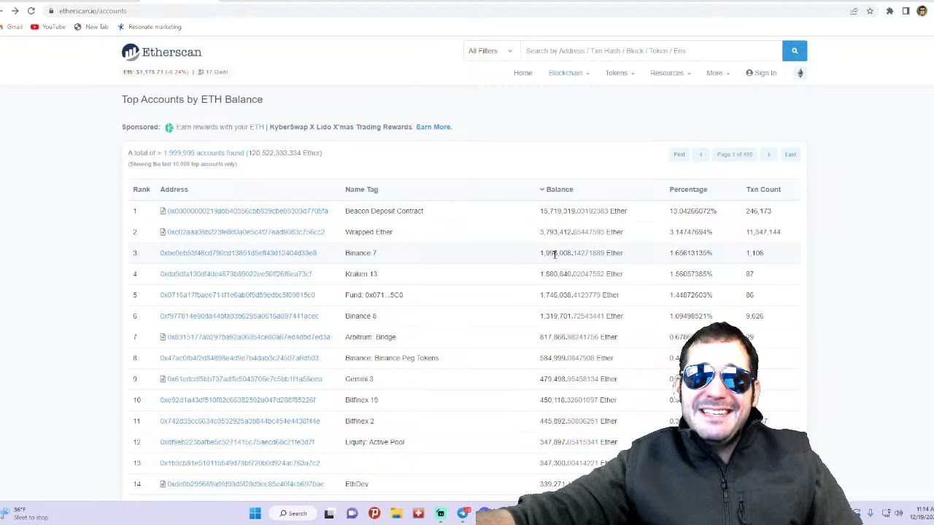
Task: Open PowerPoint from the taskbar
Action: 374,513
